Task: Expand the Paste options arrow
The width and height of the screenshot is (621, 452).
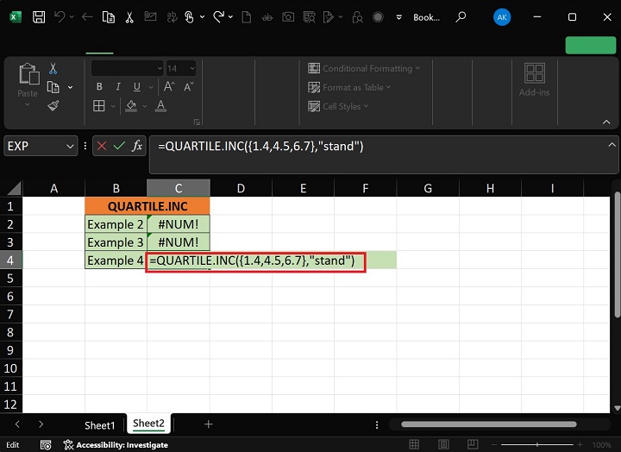Action: [28, 104]
